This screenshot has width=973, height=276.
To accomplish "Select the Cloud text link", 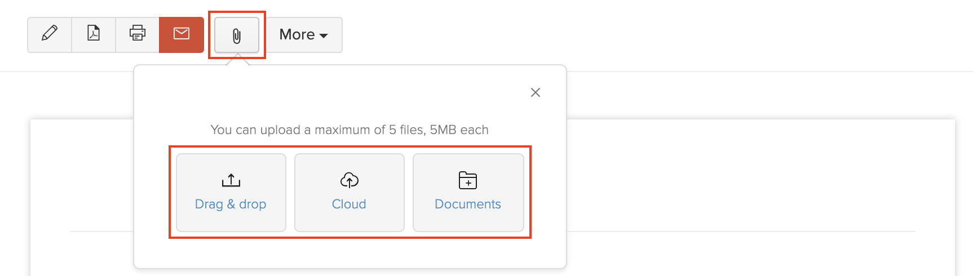I will tap(349, 204).
